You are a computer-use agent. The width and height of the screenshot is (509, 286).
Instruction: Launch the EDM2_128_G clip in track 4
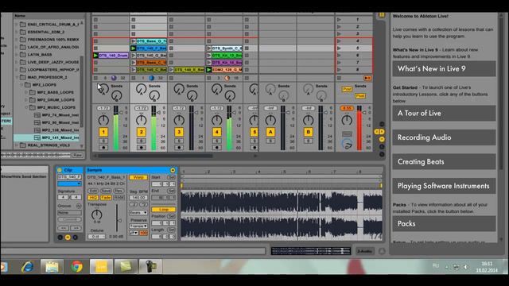point(209,70)
